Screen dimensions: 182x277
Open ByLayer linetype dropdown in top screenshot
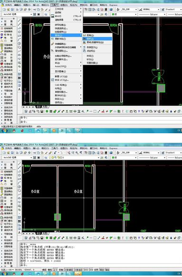(x=165, y=14)
